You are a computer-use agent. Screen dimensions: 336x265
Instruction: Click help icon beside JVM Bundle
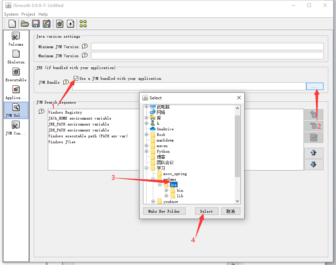pos(66,82)
